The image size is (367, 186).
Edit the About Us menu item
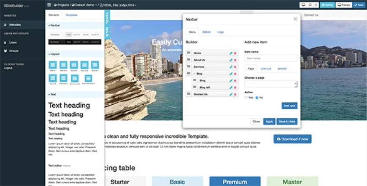pos(231,60)
